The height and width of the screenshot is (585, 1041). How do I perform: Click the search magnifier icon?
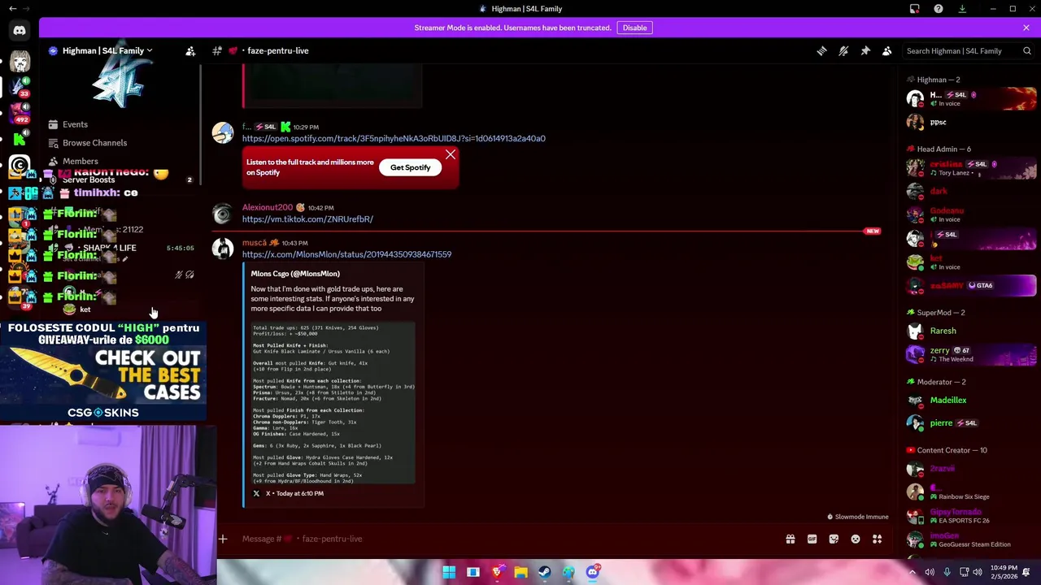1027,50
